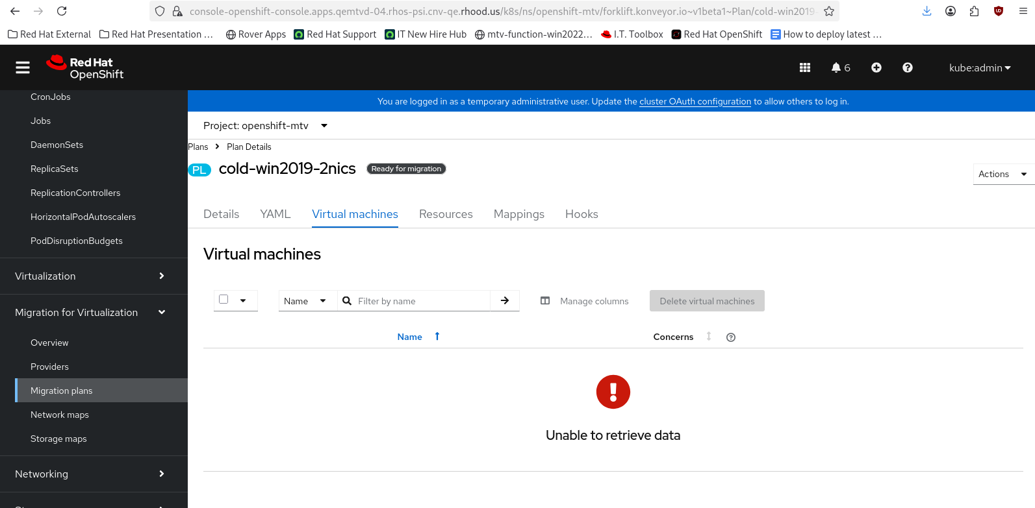1035x508 pixels.
Task: Open the Project openshift-mtv selector
Action: [x=266, y=125]
